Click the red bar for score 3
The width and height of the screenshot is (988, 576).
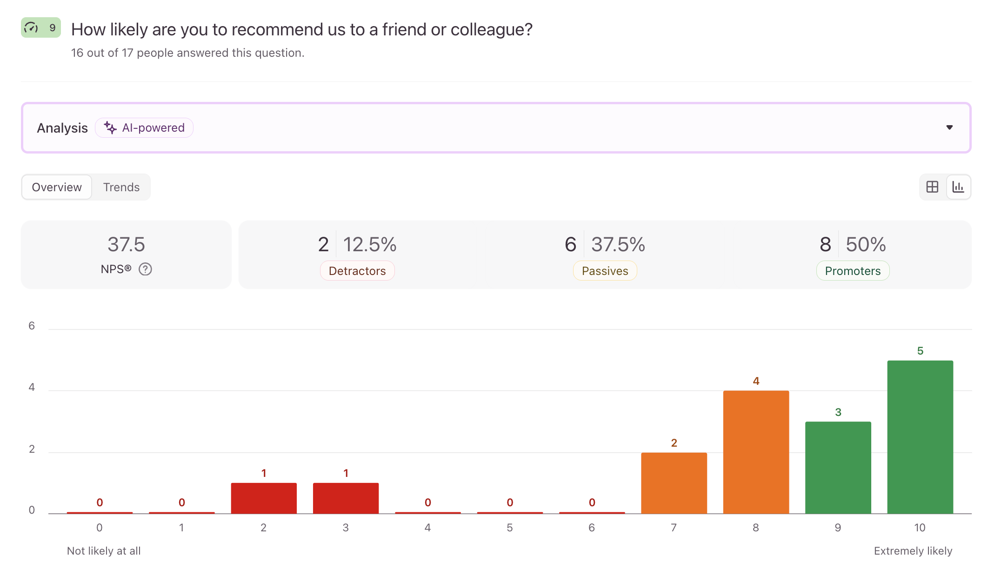pyautogui.click(x=346, y=498)
